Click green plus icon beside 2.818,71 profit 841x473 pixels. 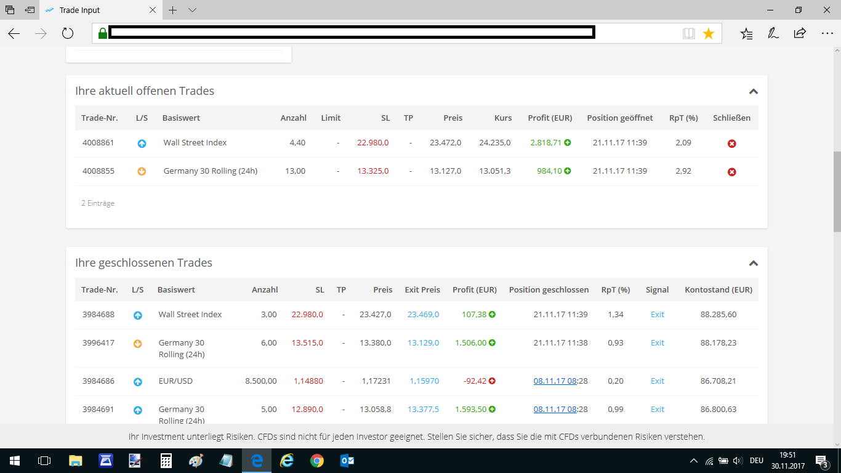coord(568,143)
